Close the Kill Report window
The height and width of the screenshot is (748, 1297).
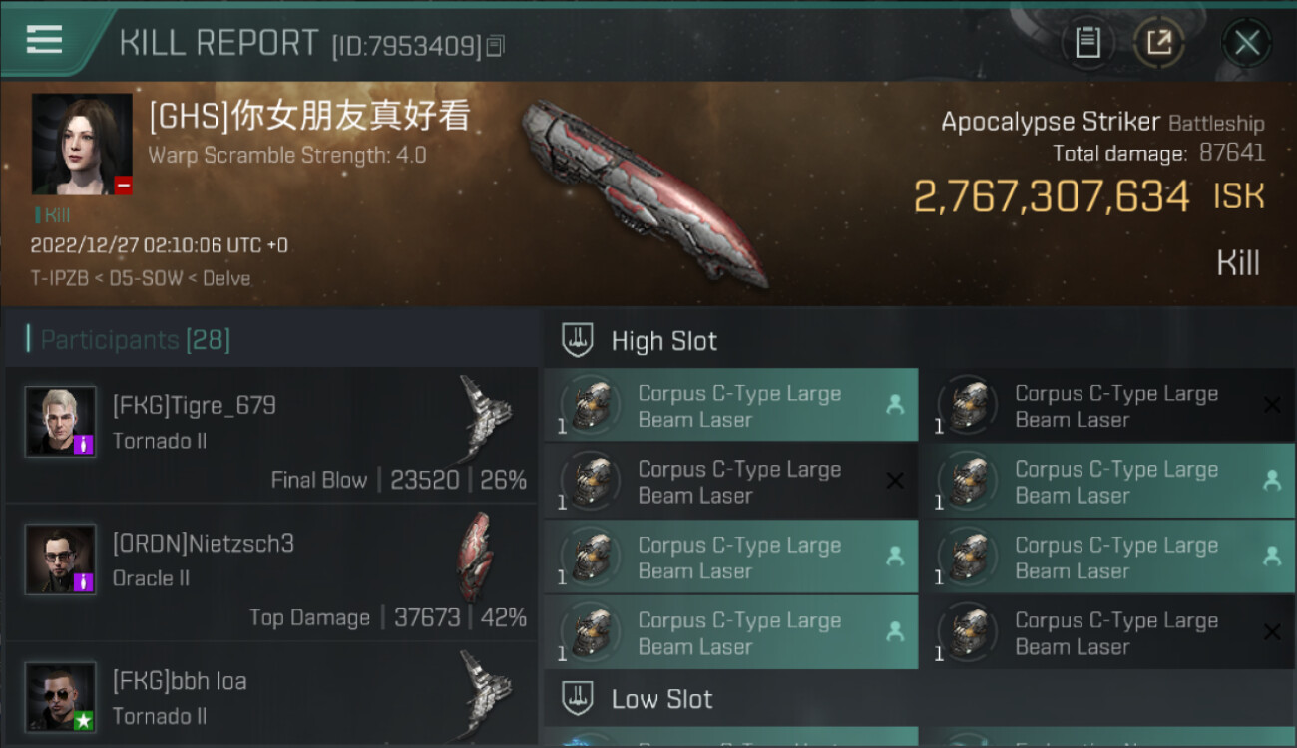(x=1246, y=43)
